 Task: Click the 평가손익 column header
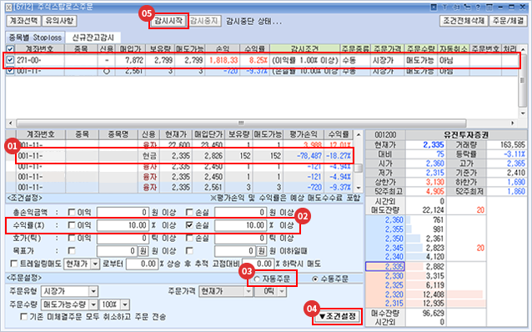304,134
